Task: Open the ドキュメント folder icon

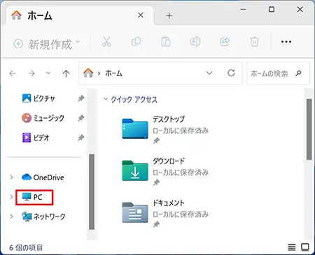Action: [x=135, y=212]
